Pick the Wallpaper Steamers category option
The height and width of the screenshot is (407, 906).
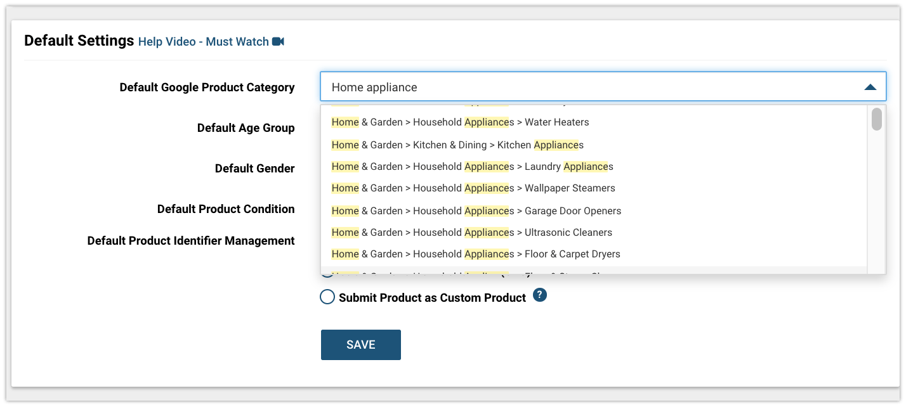click(594, 188)
